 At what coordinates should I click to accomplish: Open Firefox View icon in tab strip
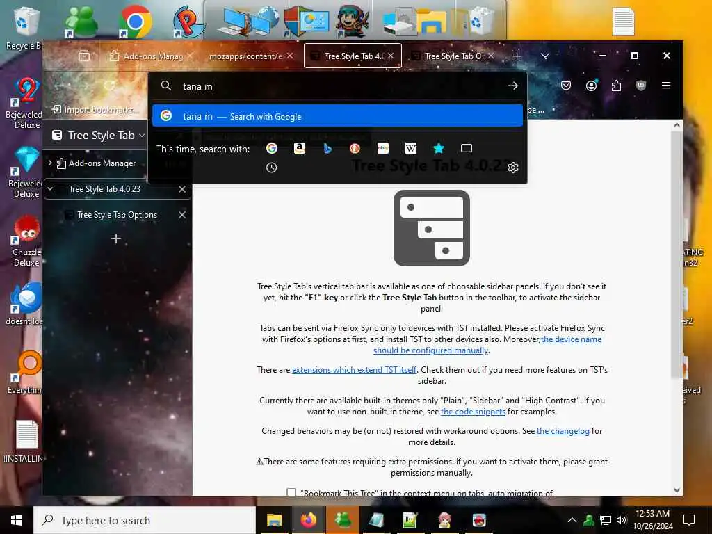click(84, 56)
